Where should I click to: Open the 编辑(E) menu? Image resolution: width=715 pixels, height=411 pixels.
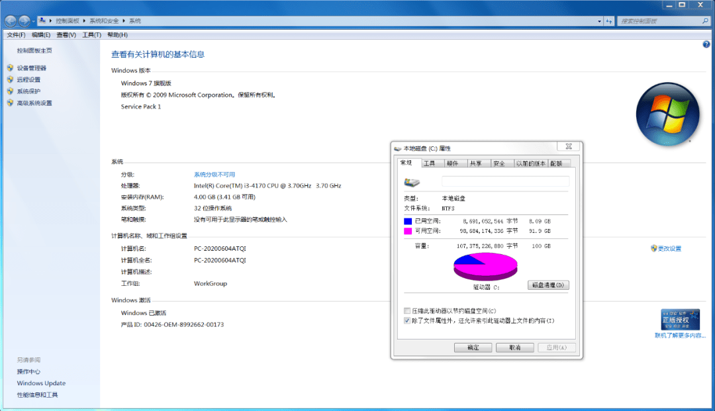(41, 35)
